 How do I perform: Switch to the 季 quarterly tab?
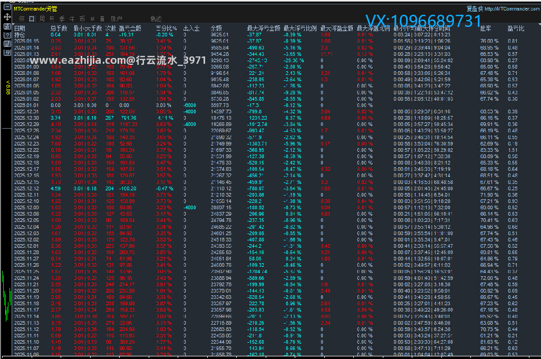(62, 18)
